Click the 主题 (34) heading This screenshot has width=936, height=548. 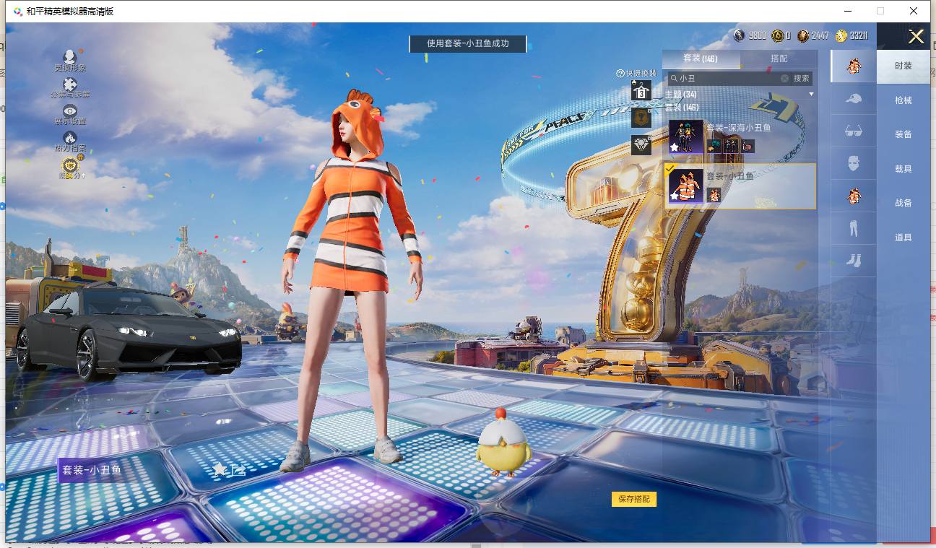point(680,95)
